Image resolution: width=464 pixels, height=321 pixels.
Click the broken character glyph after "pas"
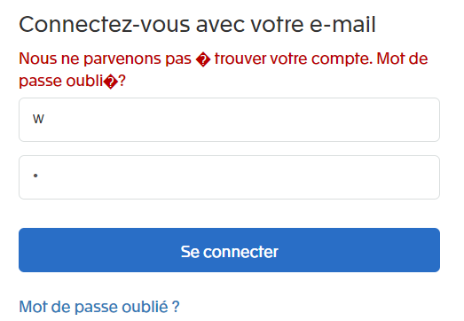click(x=203, y=59)
